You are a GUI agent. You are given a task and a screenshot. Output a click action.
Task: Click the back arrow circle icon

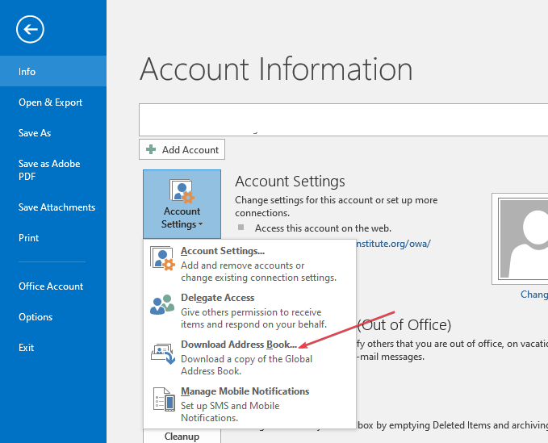[x=30, y=30]
